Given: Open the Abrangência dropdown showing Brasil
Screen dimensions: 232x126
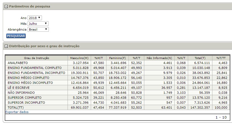Looking at the screenshot, I should [38, 29].
